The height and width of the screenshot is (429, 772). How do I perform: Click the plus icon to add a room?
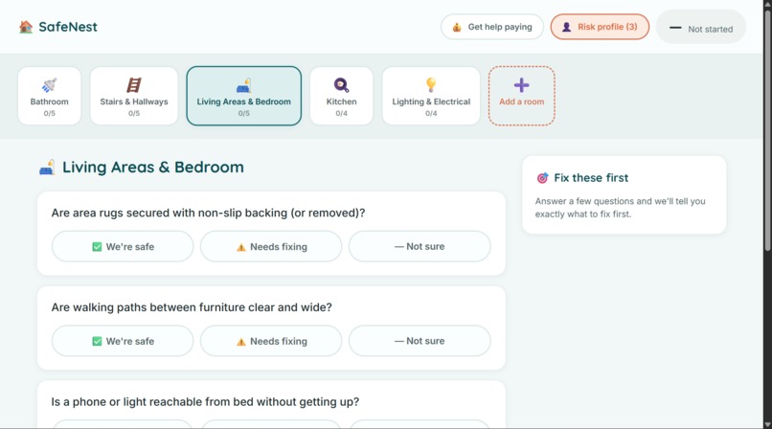pyautogui.click(x=521, y=85)
